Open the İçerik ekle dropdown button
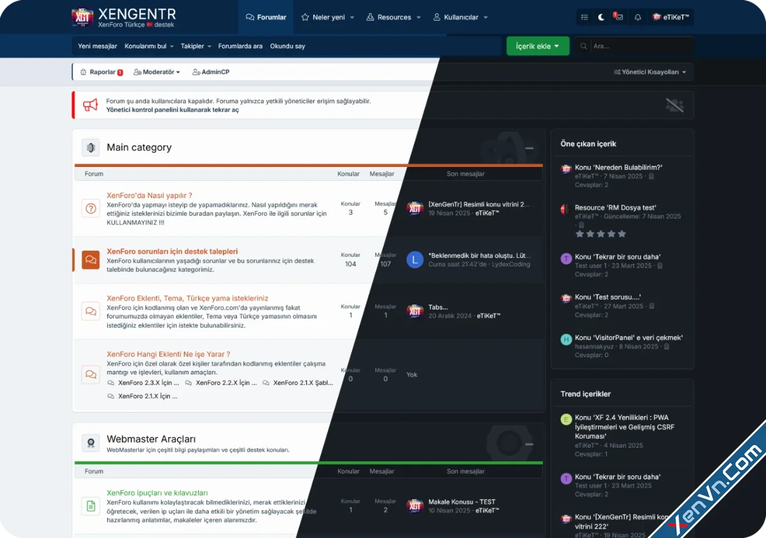Image resolution: width=766 pixels, height=538 pixels. (537, 46)
